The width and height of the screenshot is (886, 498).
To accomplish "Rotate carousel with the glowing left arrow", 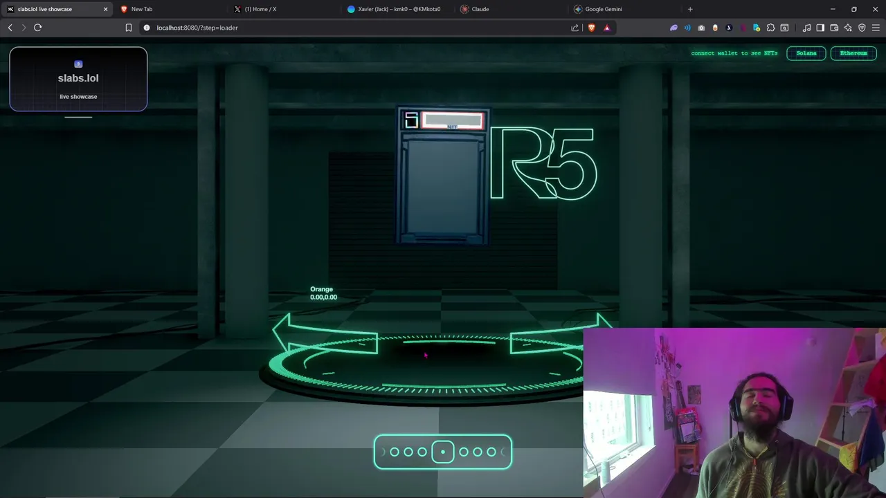I will 324,334.
